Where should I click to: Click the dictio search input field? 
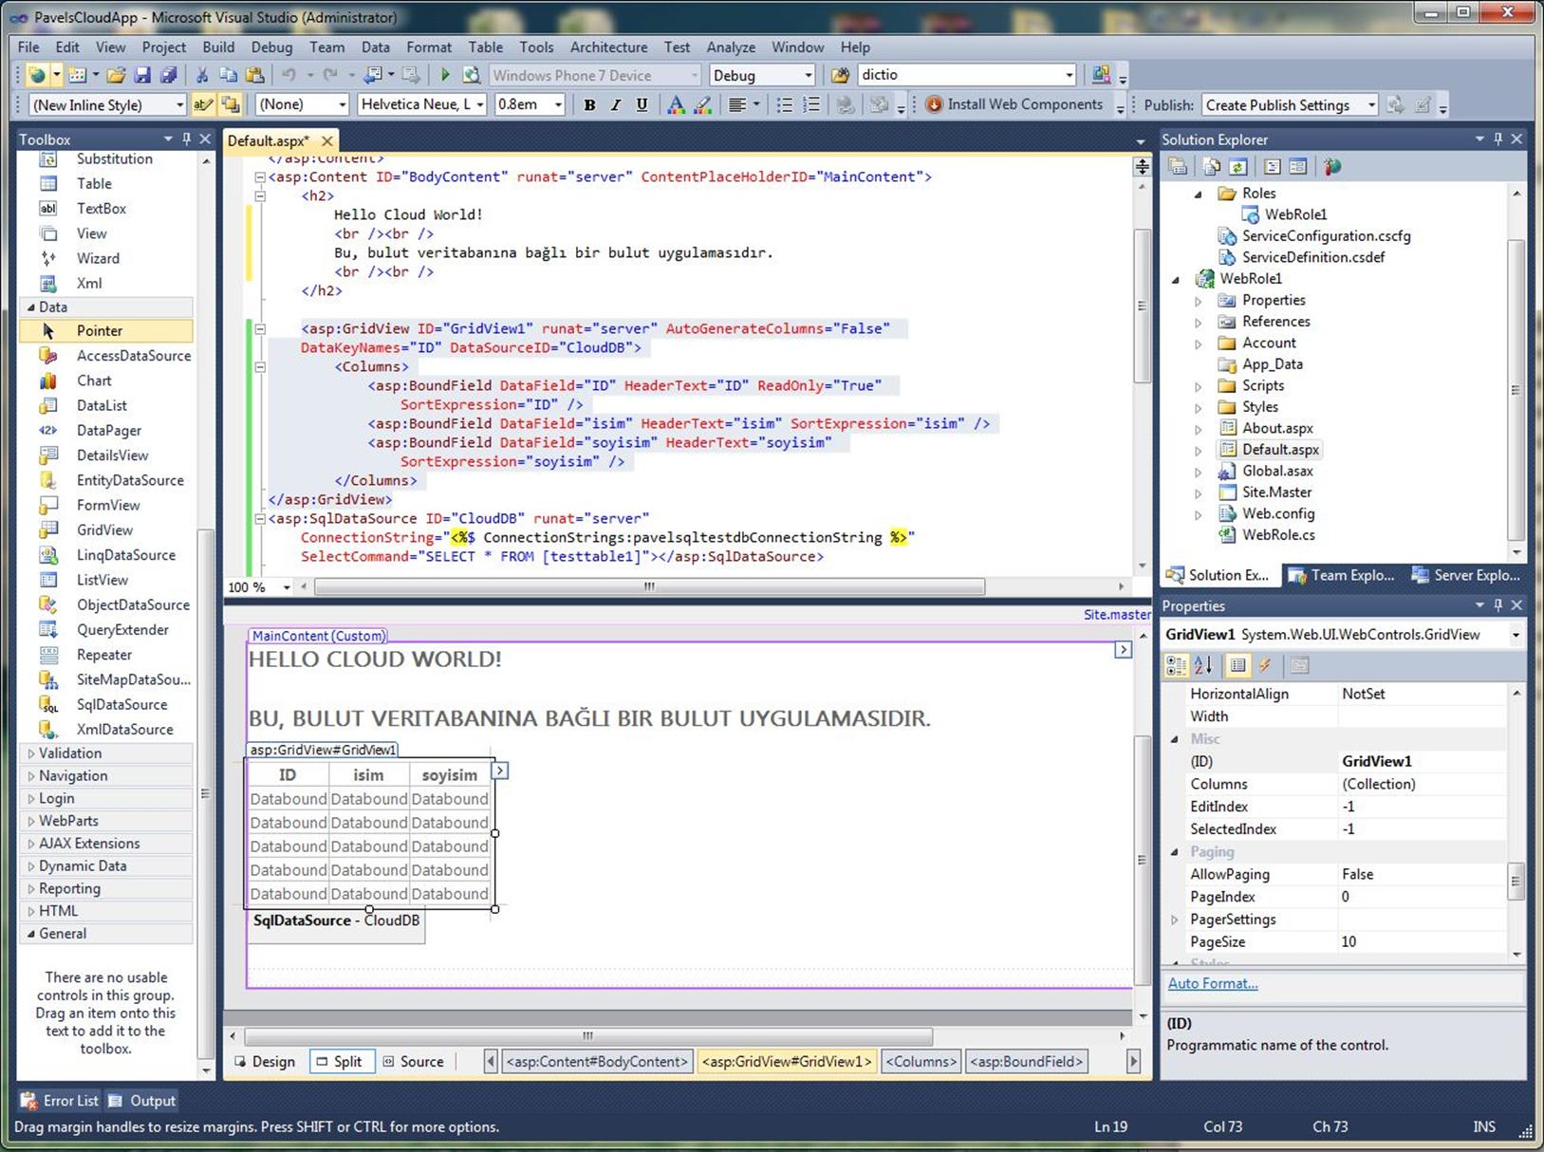[x=958, y=75]
